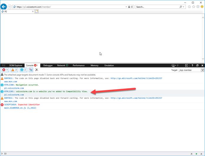Click the browser forward arrow button

(x=10, y=7)
